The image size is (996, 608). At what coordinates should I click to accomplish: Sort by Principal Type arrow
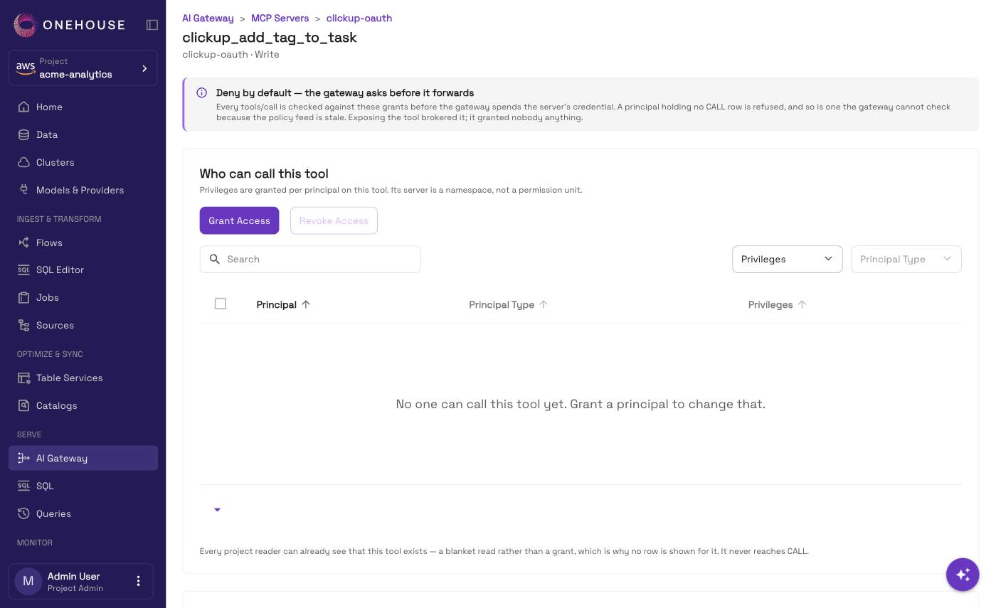[x=544, y=304]
